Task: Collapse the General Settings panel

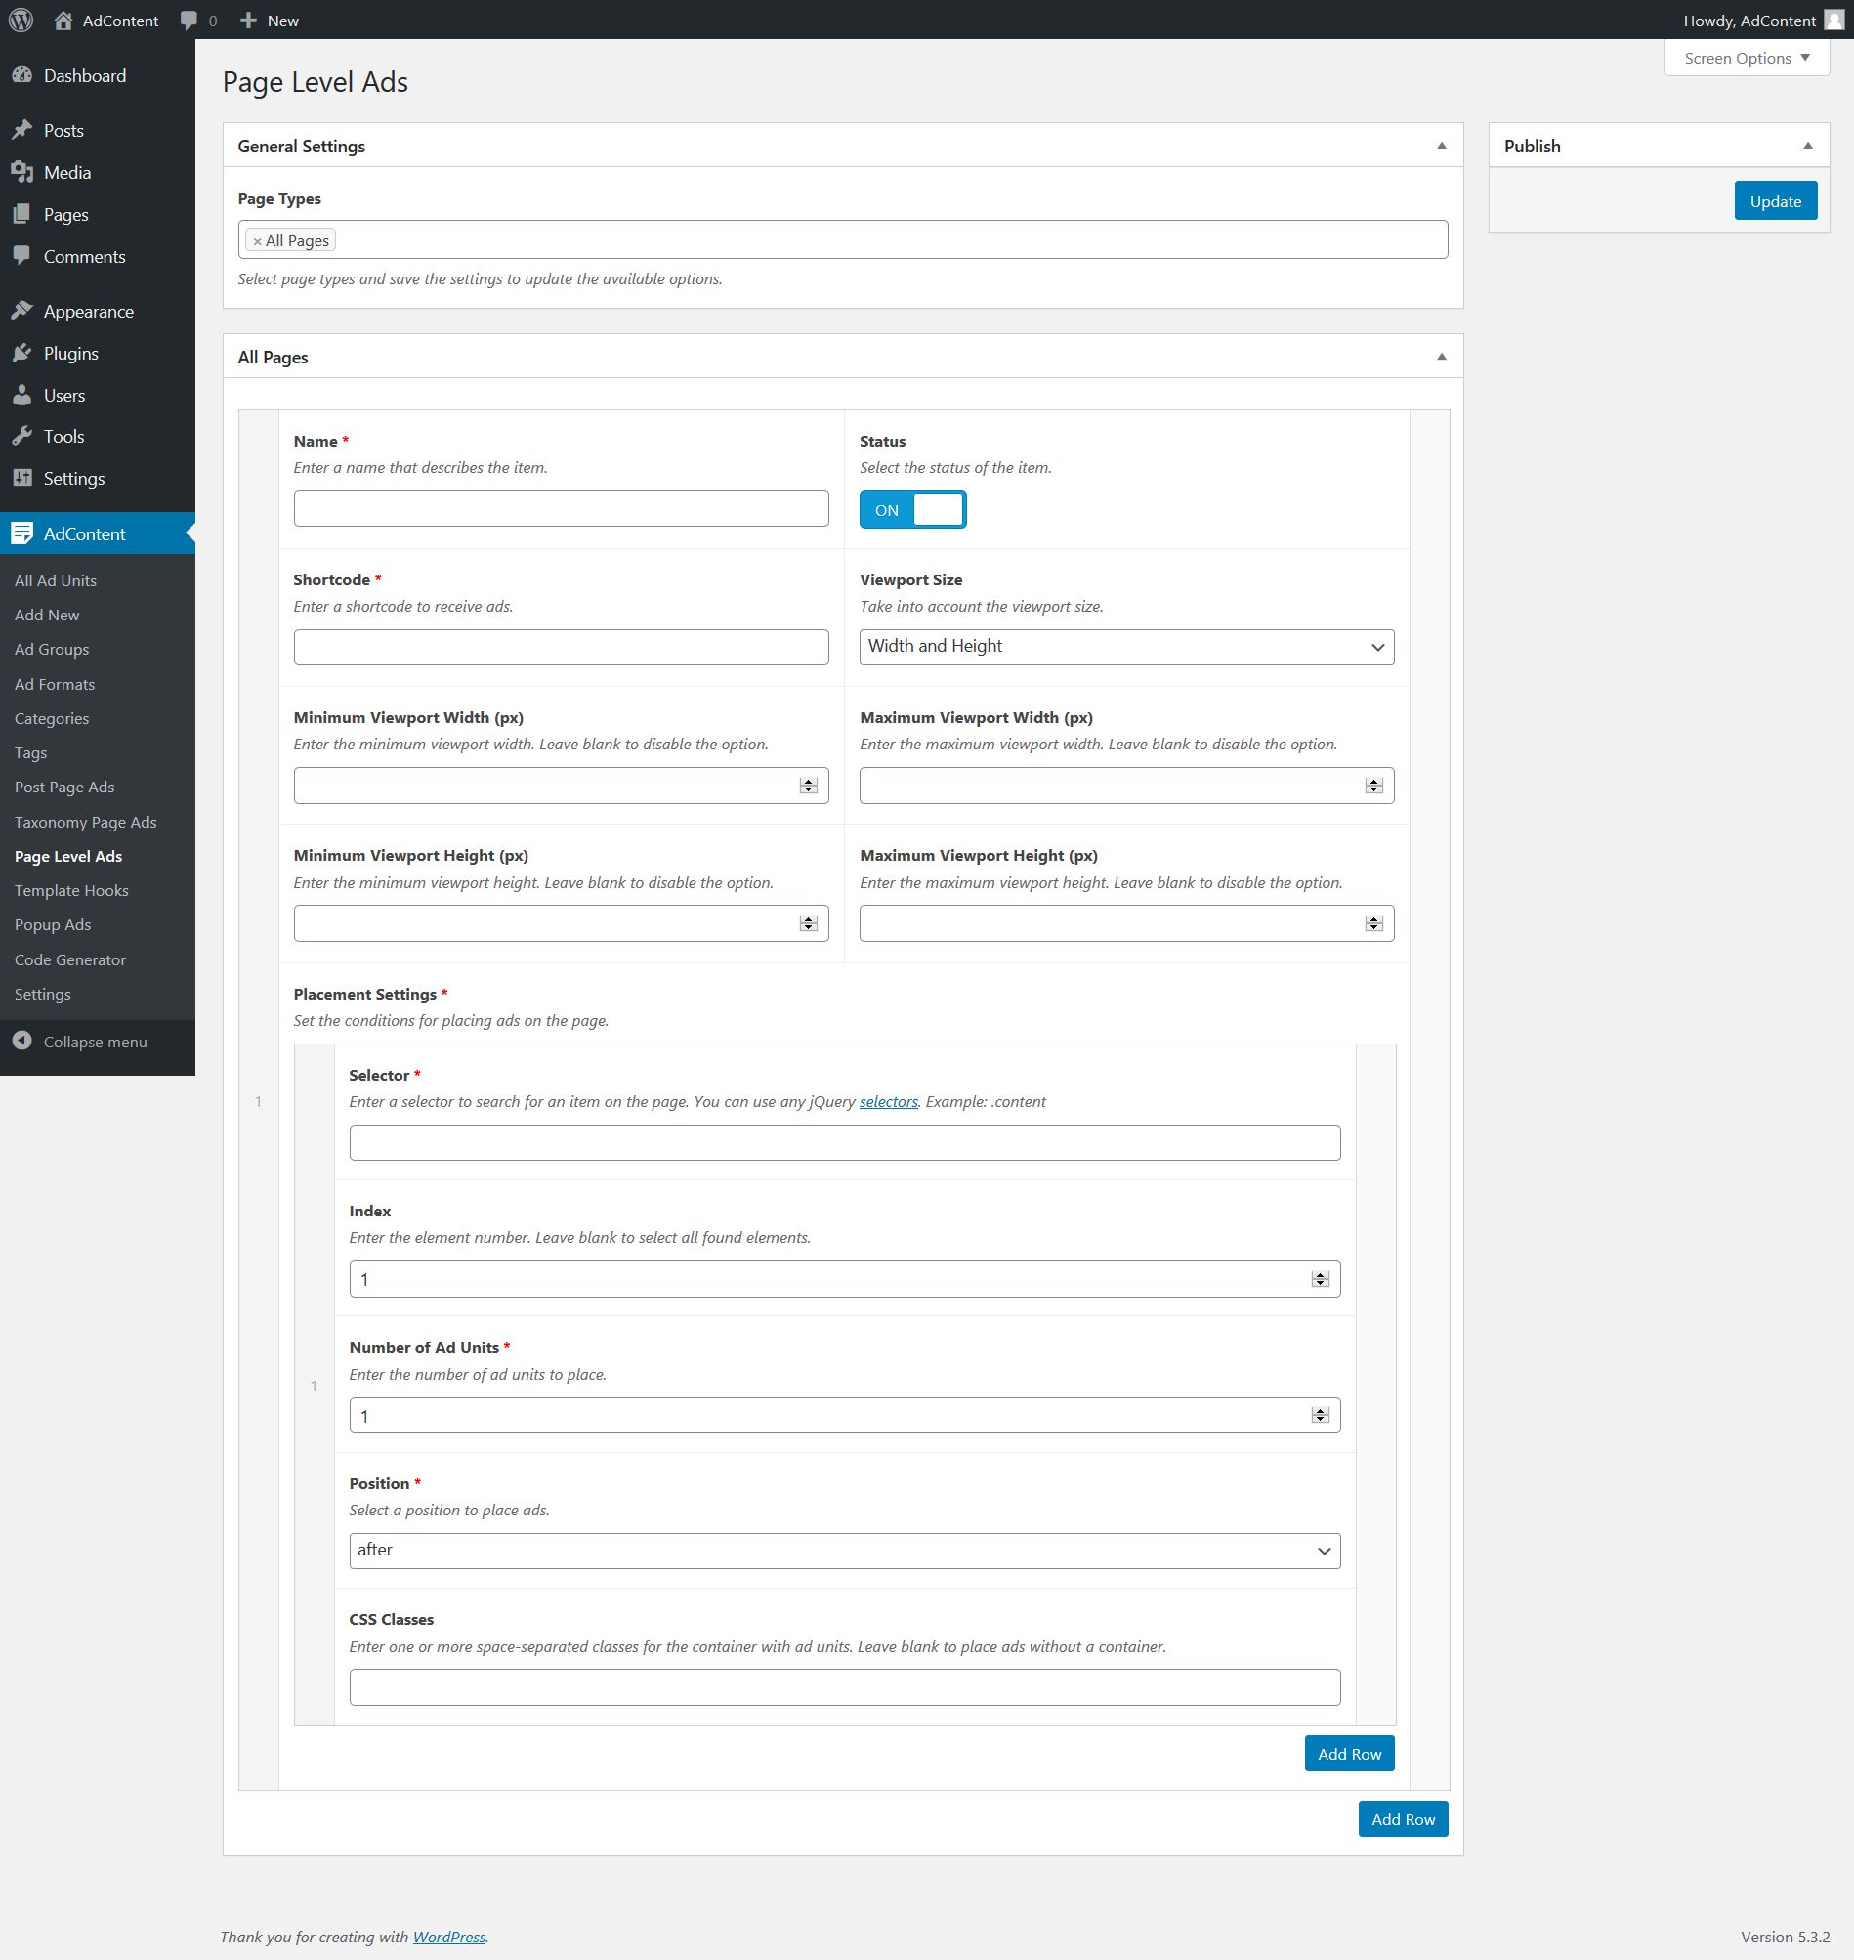Action: click(x=1441, y=147)
